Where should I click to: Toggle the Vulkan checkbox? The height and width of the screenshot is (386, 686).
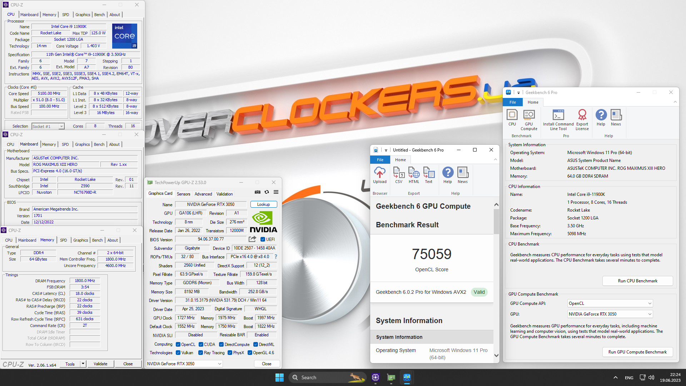click(178, 353)
